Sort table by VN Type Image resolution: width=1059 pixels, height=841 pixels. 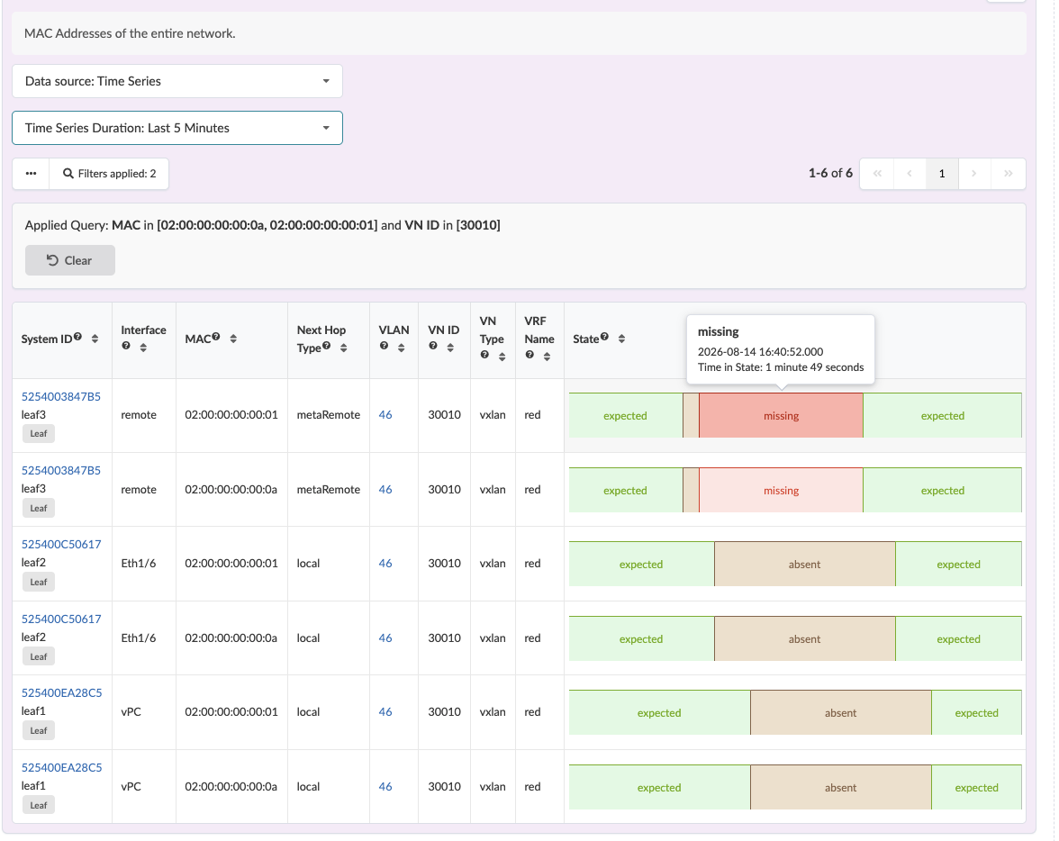[502, 357]
